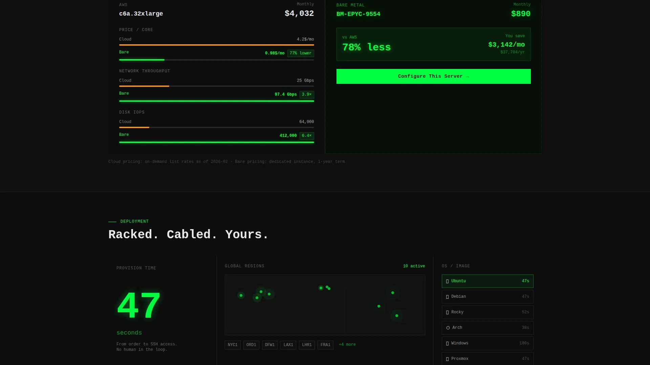The height and width of the screenshot is (365, 650).
Task: Select the Debian OS image option
Action: [x=487, y=297]
